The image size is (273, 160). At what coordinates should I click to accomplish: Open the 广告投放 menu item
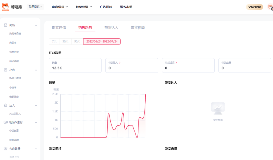[x=106, y=7]
